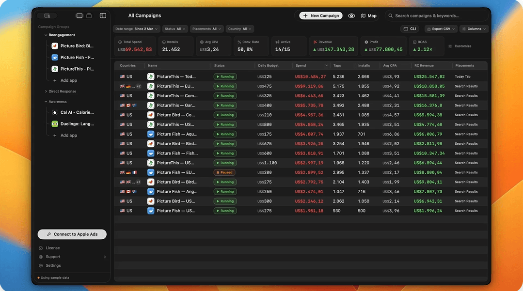
Task: Click spend value US$10.484,27
Action: pos(310,77)
